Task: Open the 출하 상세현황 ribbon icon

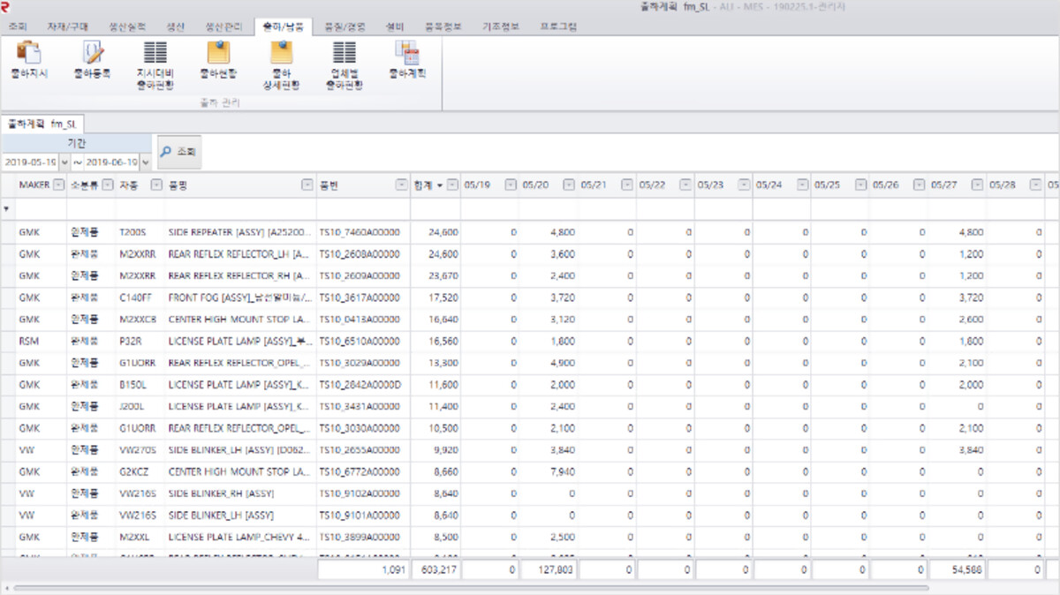Action: [281, 66]
